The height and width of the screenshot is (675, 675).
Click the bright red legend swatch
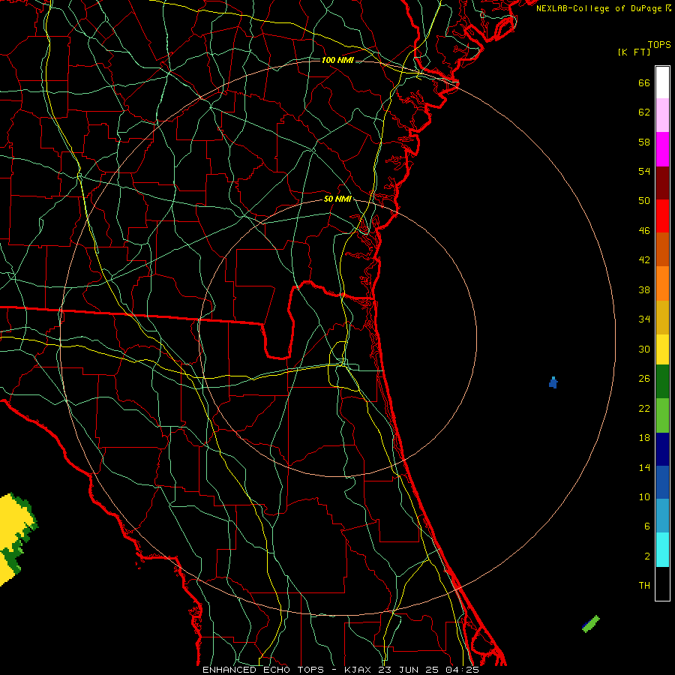click(x=662, y=216)
